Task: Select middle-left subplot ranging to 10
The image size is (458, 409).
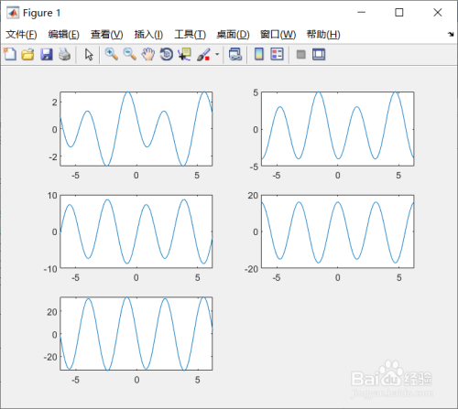Action: [136, 231]
